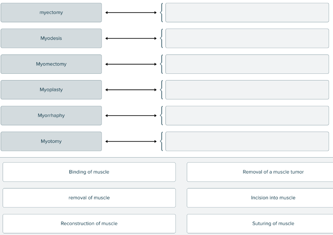Image resolution: width=333 pixels, height=235 pixels.
Task: Click the double arrow beside myectomy
Action: point(131,13)
